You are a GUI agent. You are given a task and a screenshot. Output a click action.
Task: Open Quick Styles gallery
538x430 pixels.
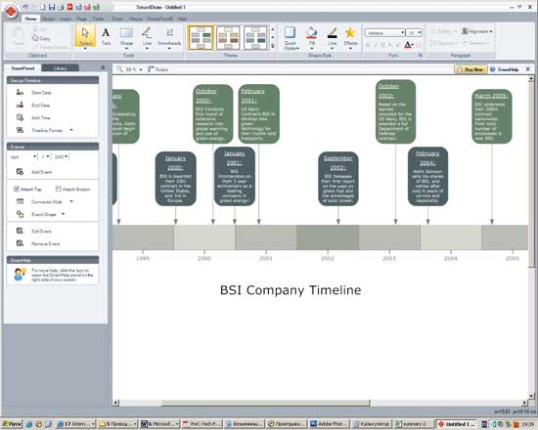(291, 38)
